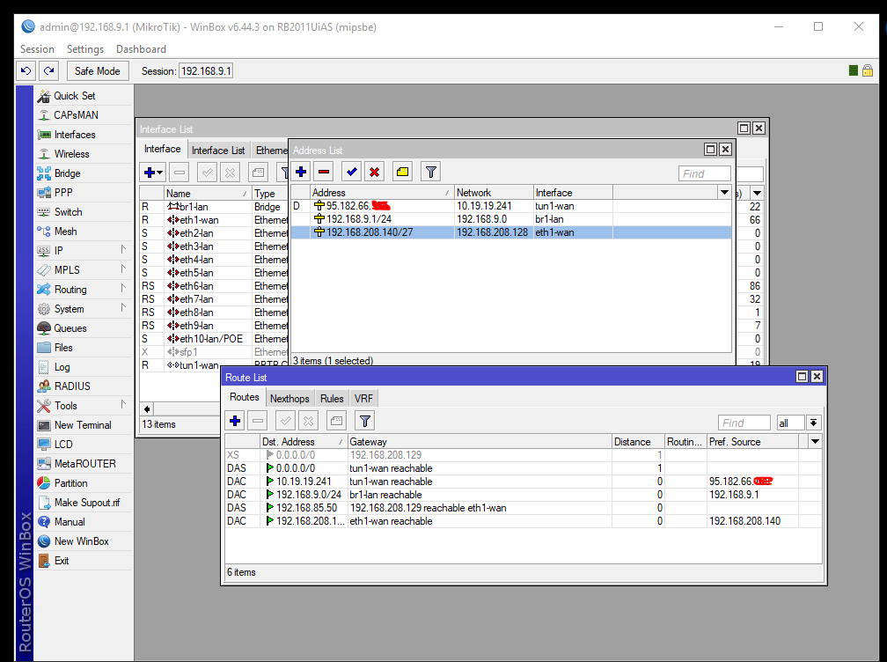Screen dimensions: 887x662
Task: Open filter funnel in Address List
Action: pyautogui.click(x=431, y=172)
